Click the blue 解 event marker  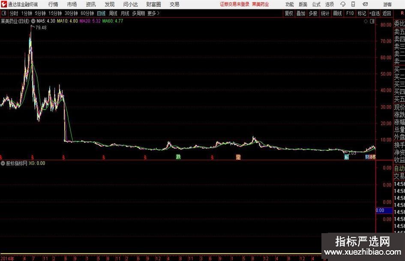click(x=347, y=157)
